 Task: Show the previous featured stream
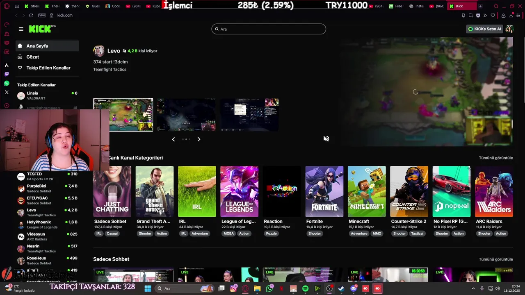173,139
